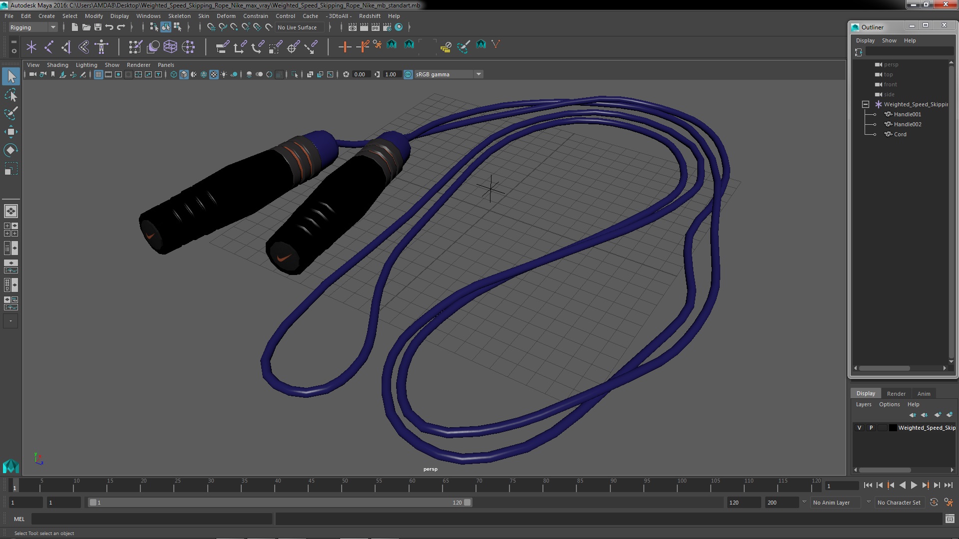Toggle layer visibility V box
This screenshot has width=959, height=539.
[x=859, y=428]
